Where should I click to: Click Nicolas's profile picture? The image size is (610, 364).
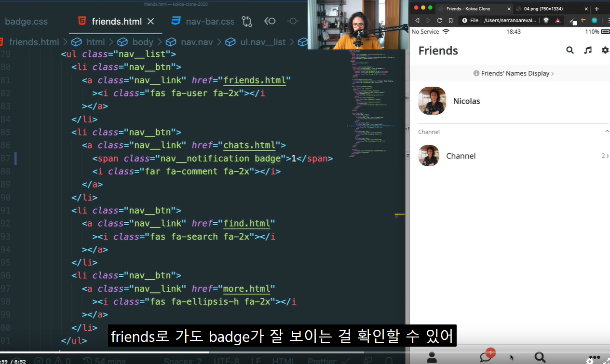[432, 101]
